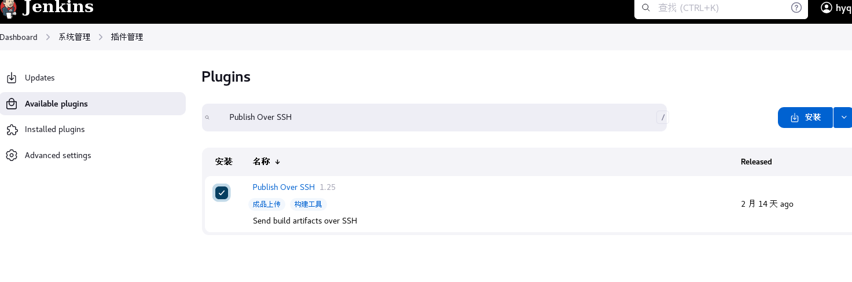This screenshot has width=852, height=282.
Task: Click the Jenkins butler logo icon
Action: coord(8,8)
